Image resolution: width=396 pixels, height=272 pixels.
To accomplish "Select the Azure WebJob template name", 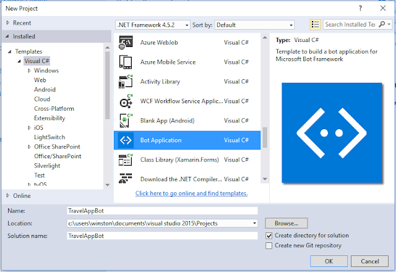I will coord(159,43).
